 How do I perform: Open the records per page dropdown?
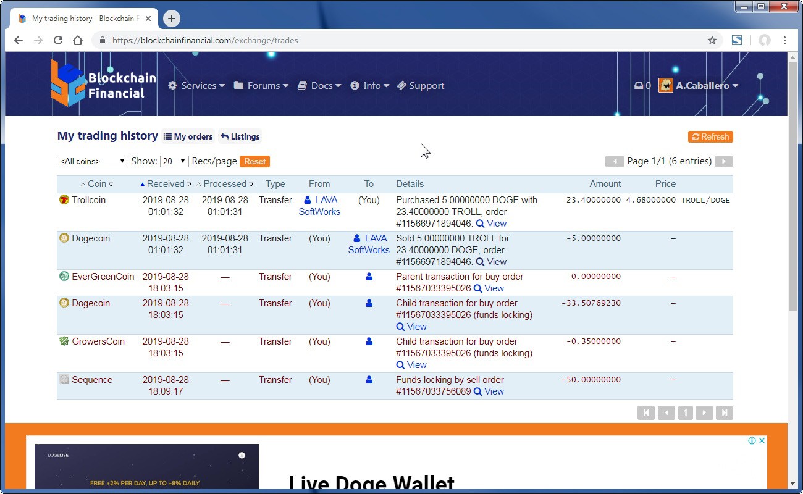pos(174,161)
